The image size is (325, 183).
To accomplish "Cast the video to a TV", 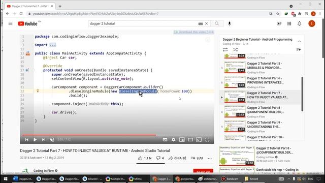I will tap(199, 140).
